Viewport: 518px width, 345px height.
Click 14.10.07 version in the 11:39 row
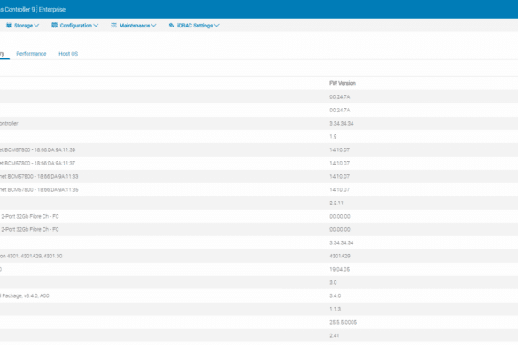(340, 149)
